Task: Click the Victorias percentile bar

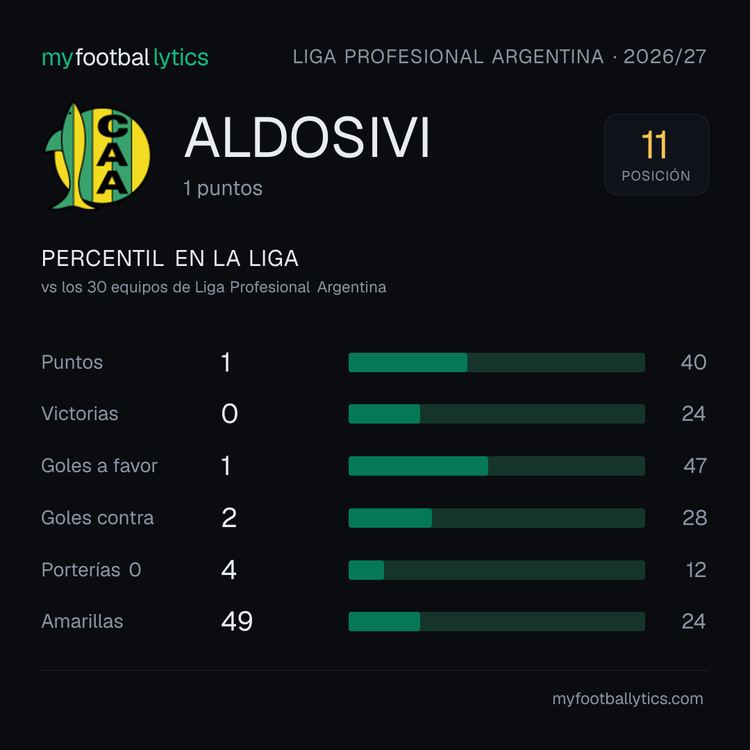Action: [x=497, y=414]
